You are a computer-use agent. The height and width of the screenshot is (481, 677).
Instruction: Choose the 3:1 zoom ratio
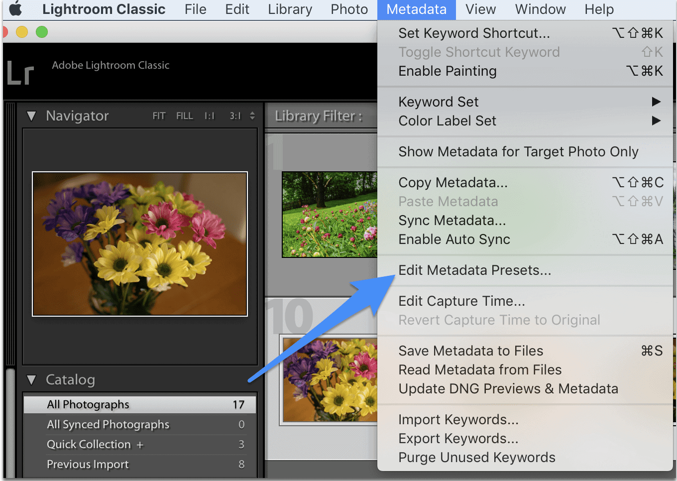pyautogui.click(x=234, y=116)
